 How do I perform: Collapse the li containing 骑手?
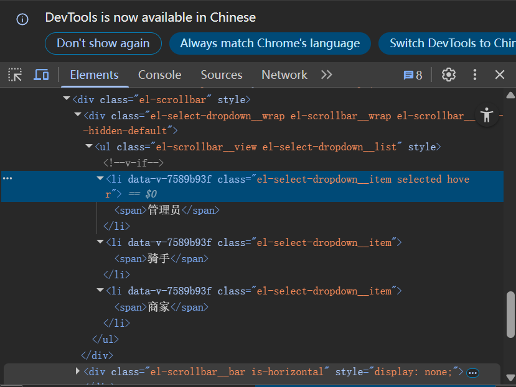(100, 242)
